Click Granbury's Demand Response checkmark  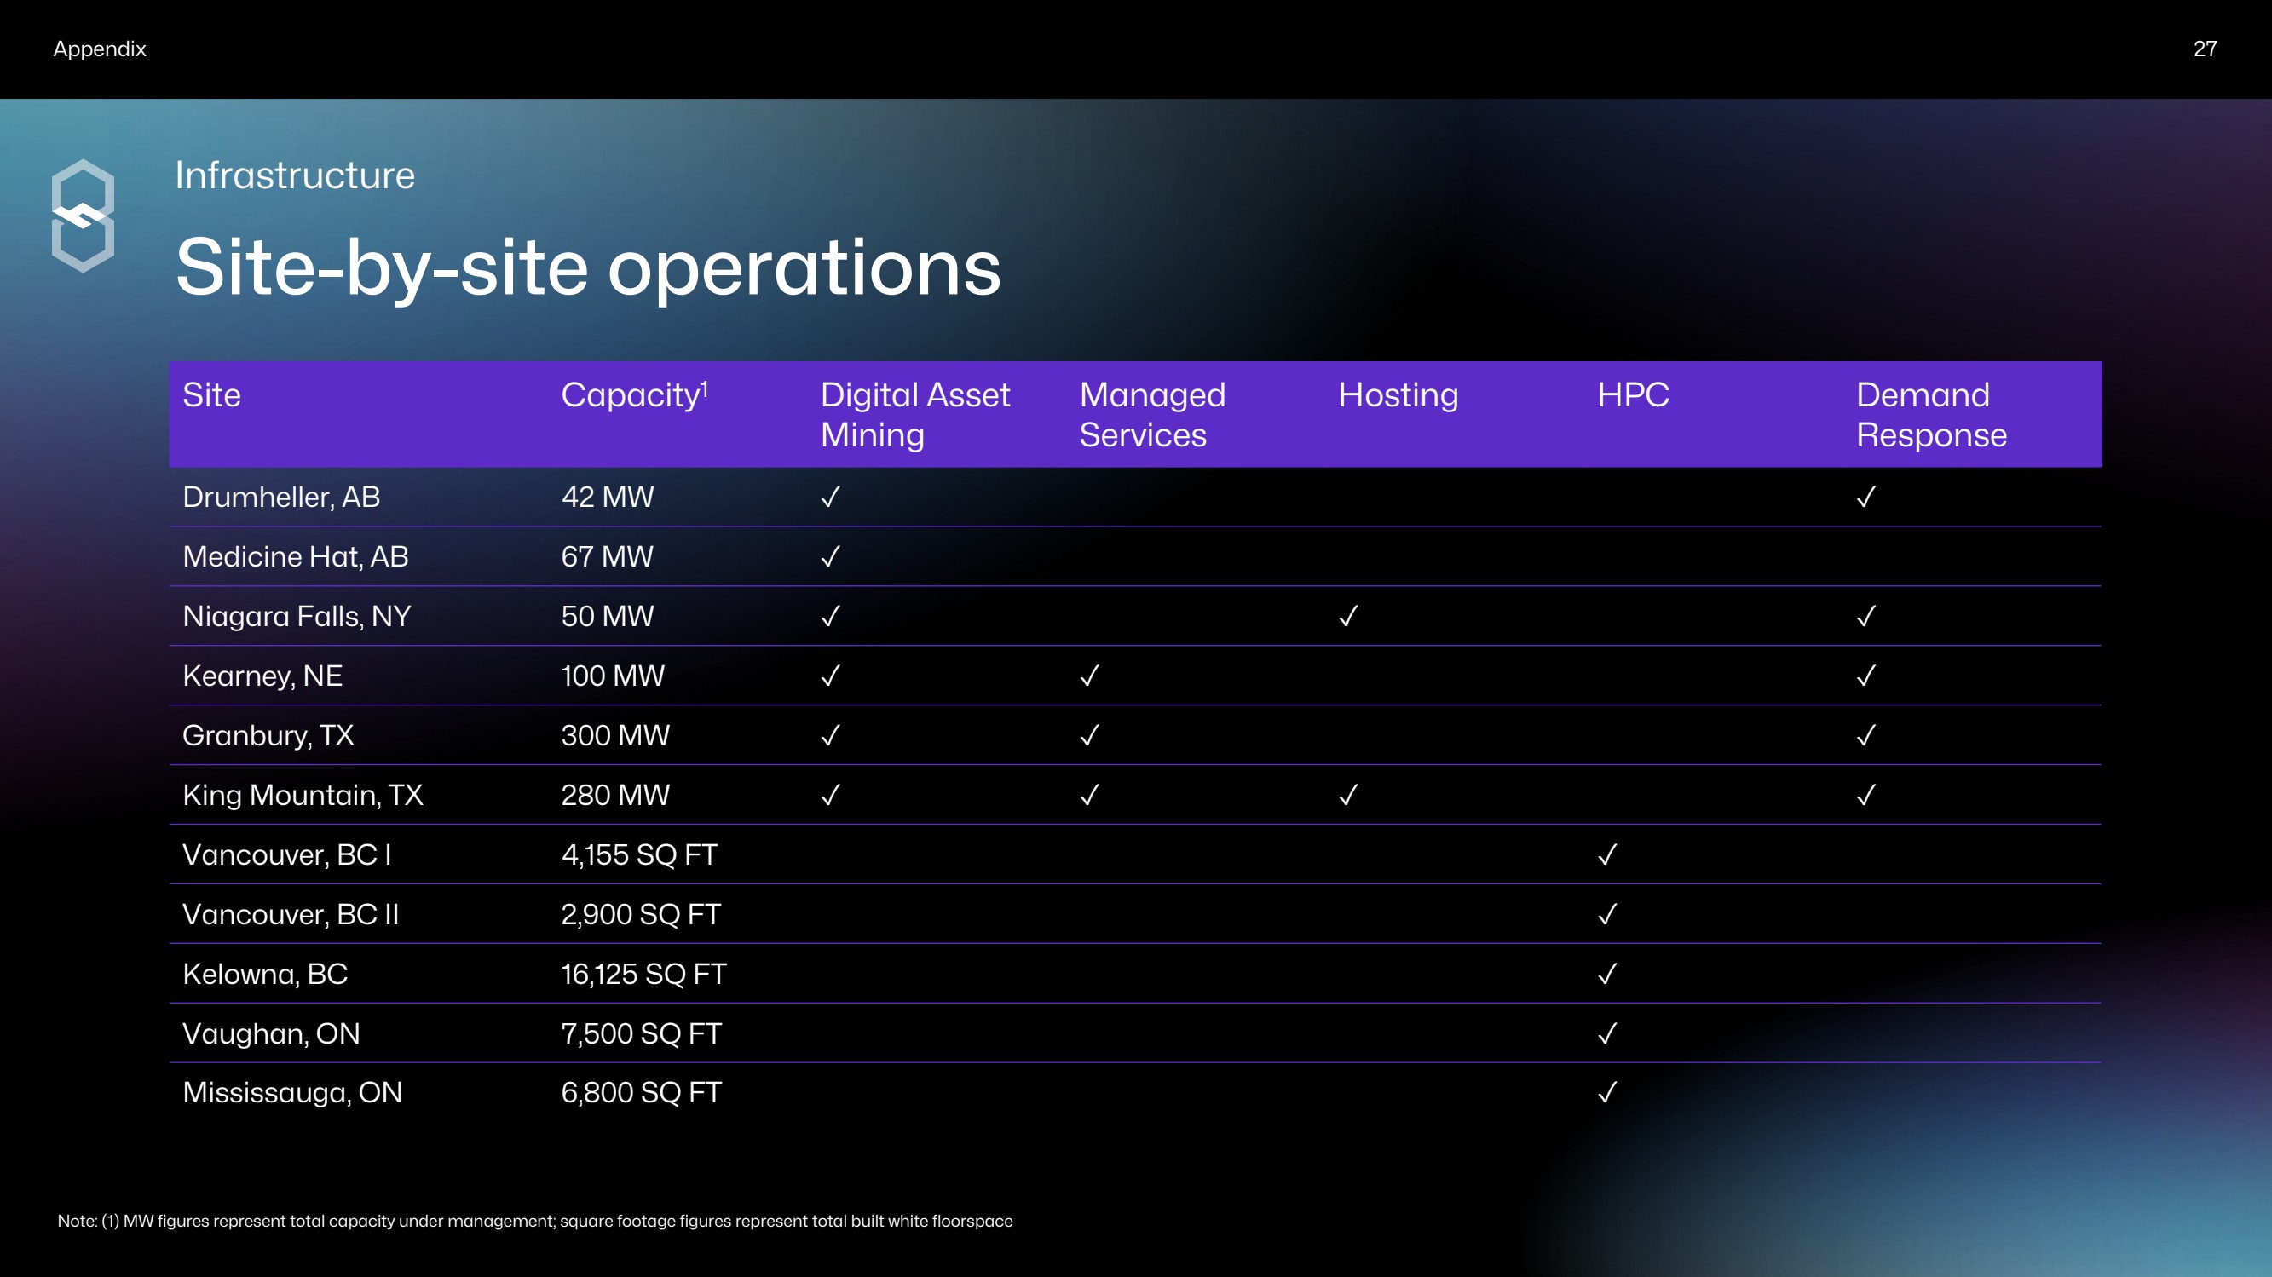click(1865, 735)
